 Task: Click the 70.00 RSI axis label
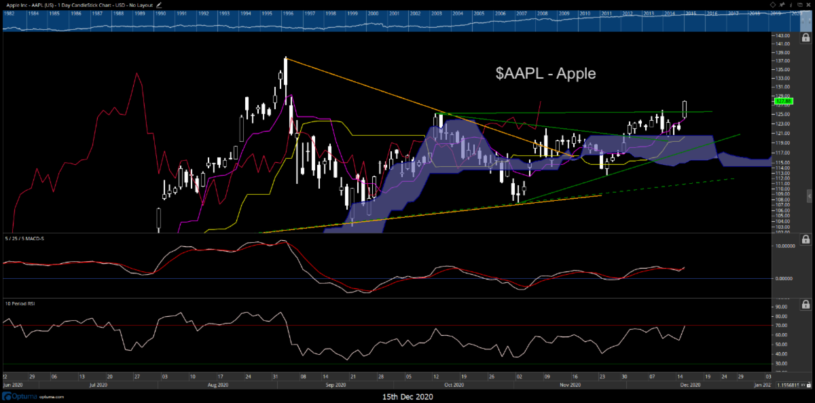[x=782, y=326]
